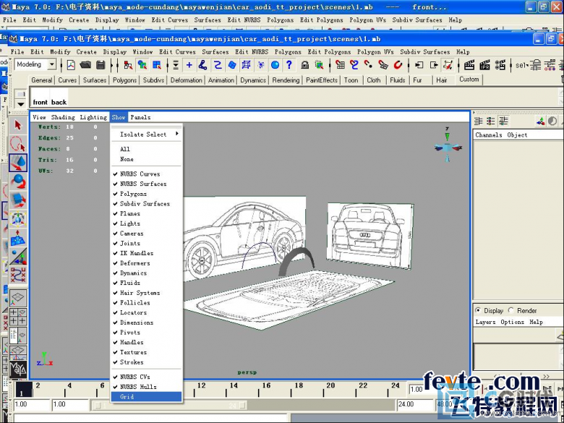Screen dimensions: 564x423
Task: Activate the Scale tool
Action: 18,200
